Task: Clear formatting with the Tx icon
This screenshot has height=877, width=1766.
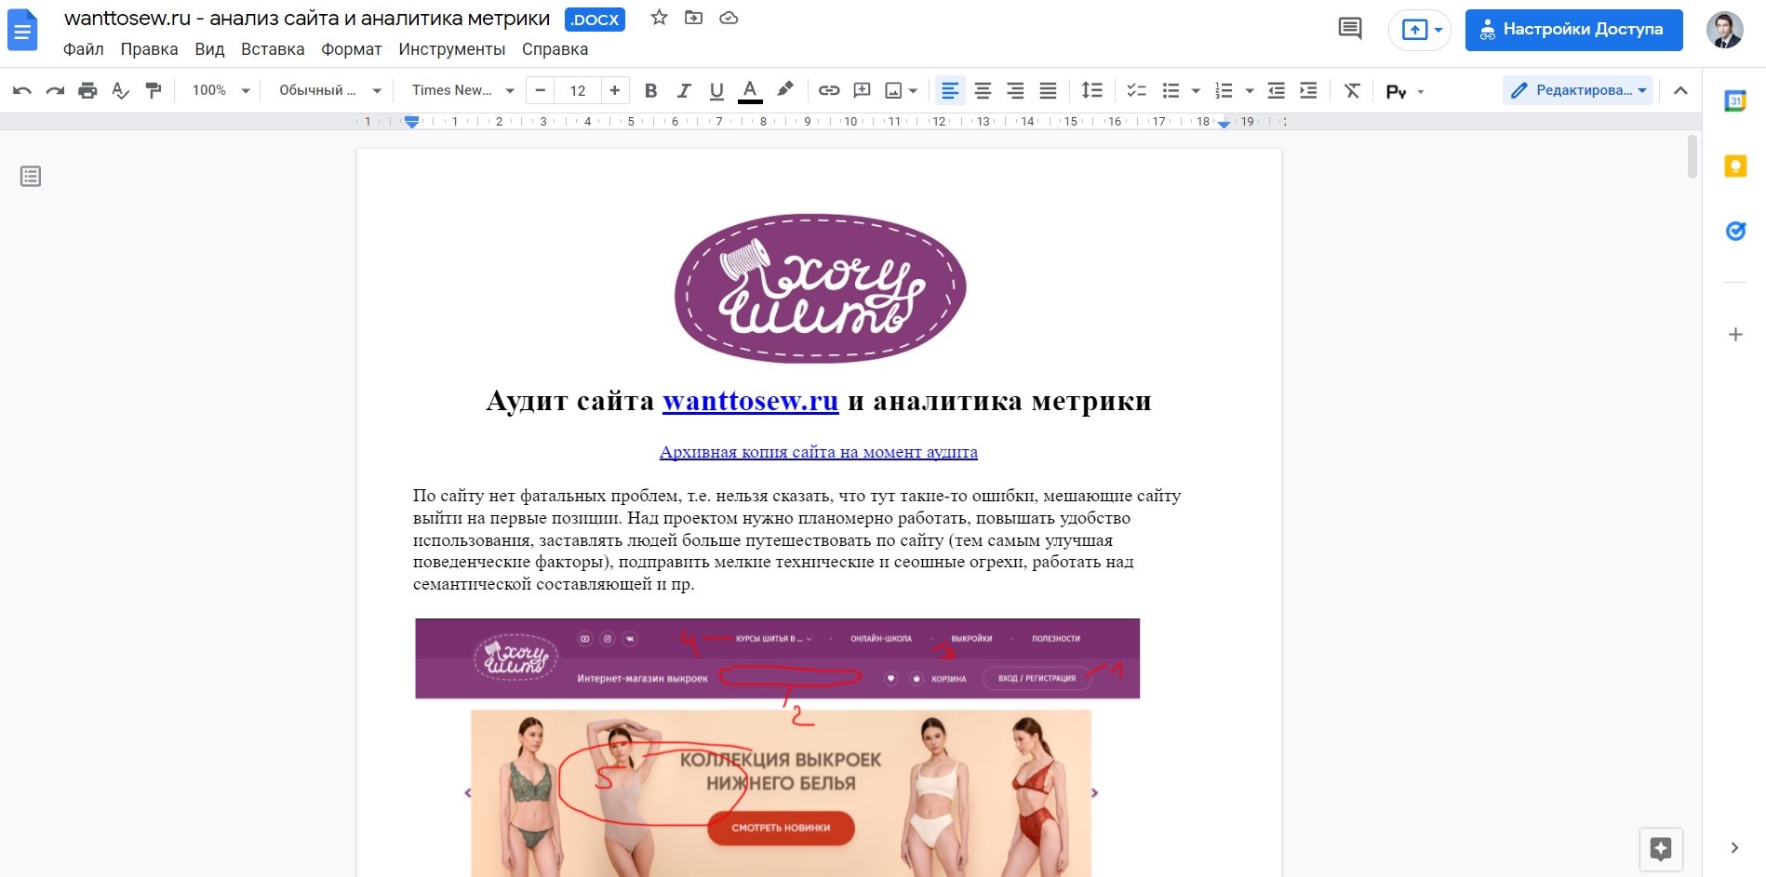Action: point(1352,90)
